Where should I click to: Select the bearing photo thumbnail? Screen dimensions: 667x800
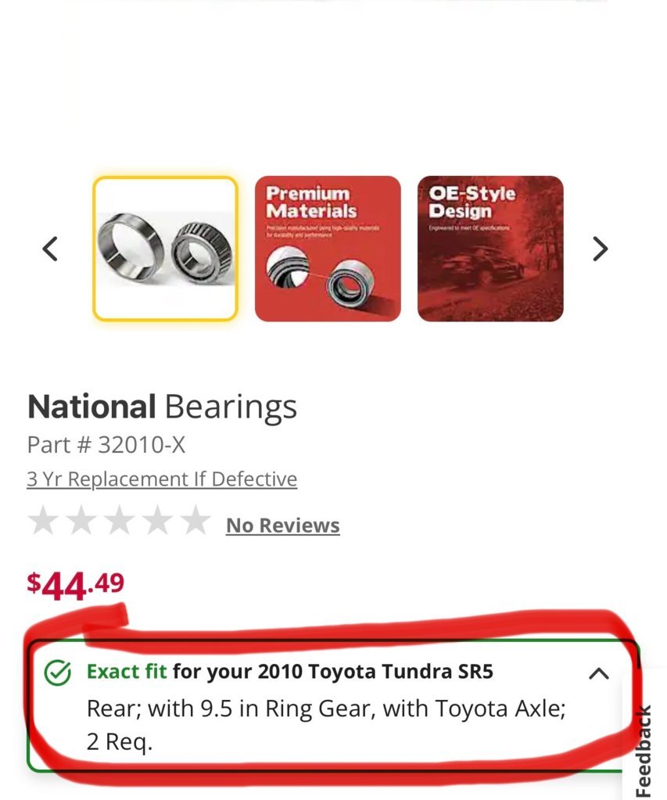click(x=165, y=249)
